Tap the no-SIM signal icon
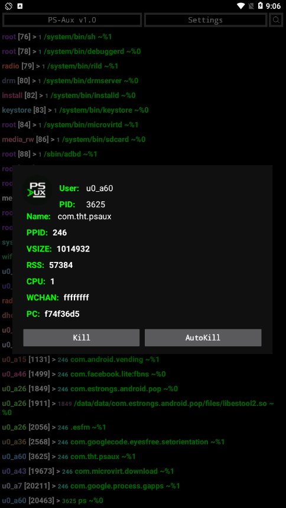Image resolution: width=286 pixels, height=508 pixels. tap(251, 6)
